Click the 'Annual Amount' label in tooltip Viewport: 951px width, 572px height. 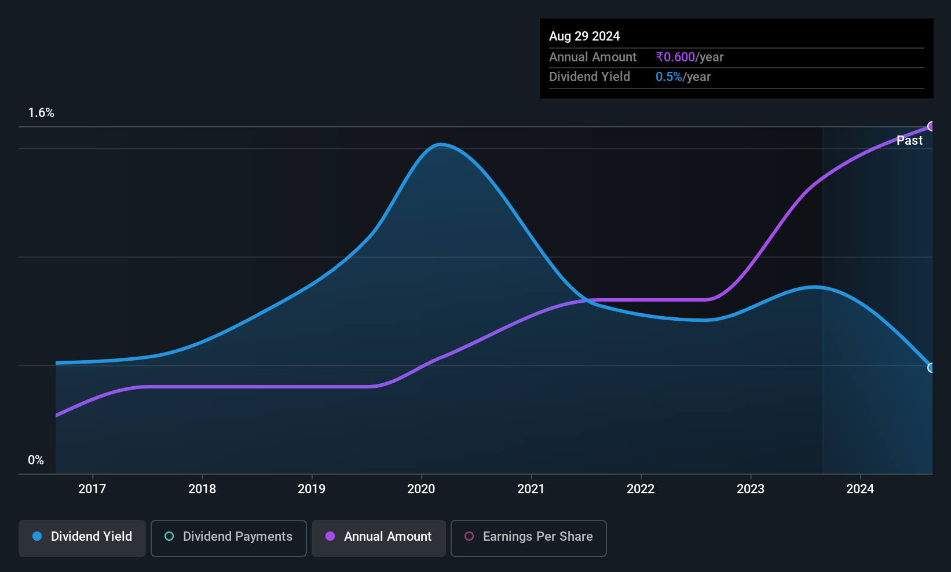(x=592, y=57)
